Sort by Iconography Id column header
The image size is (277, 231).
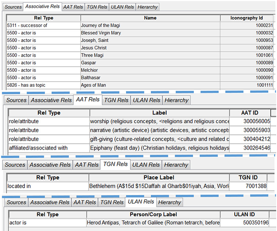247,18
